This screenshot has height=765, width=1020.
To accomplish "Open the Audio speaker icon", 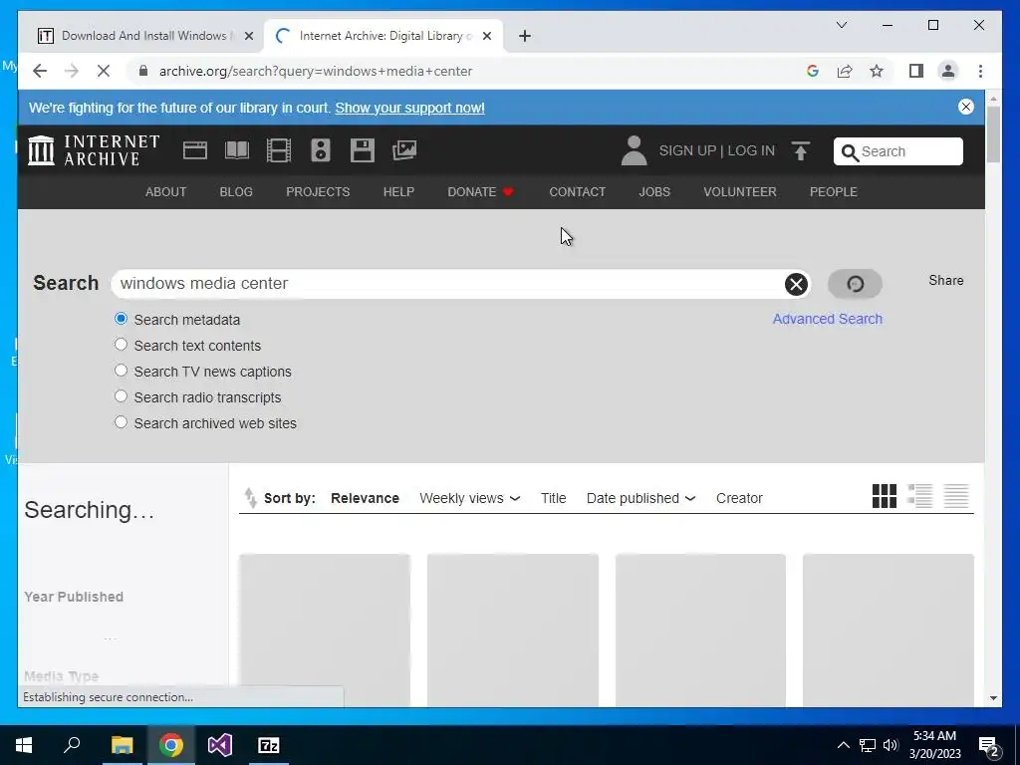I will pyautogui.click(x=320, y=150).
